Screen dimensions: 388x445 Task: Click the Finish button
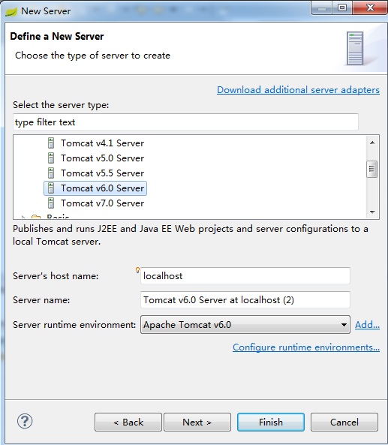[x=271, y=422]
